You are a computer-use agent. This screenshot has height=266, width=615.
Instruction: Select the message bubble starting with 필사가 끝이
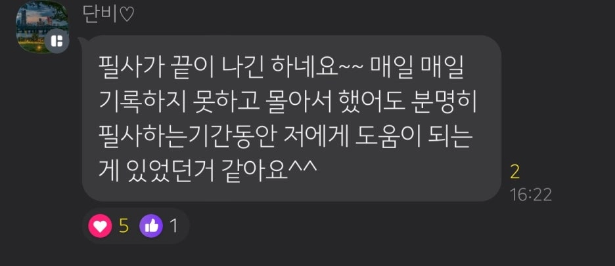(x=292, y=119)
